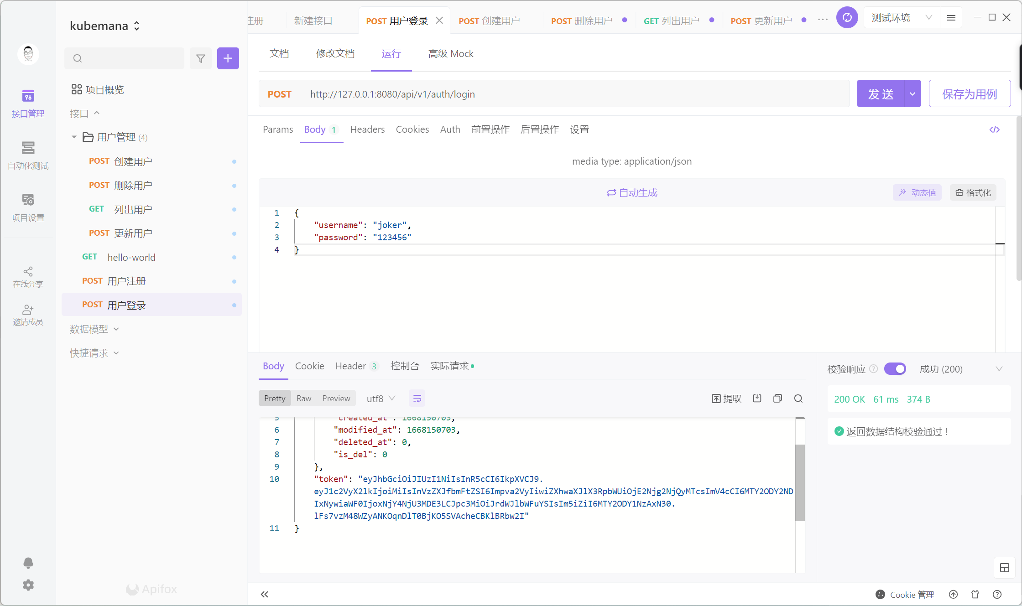Search within the response body
The image size is (1022, 606).
[798, 399]
